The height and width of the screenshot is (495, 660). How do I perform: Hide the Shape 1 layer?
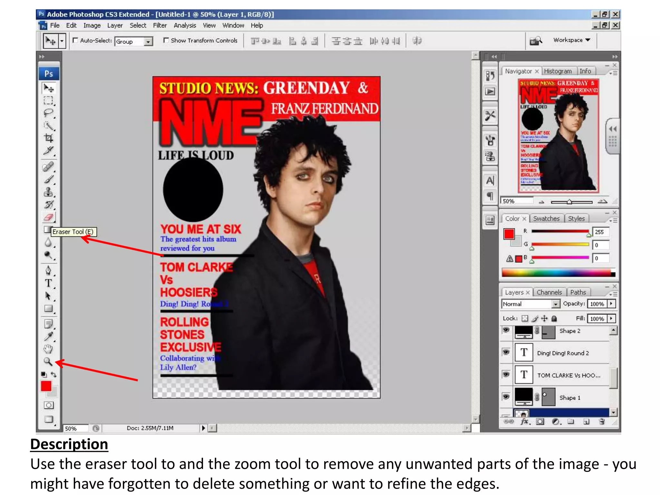click(x=506, y=397)
